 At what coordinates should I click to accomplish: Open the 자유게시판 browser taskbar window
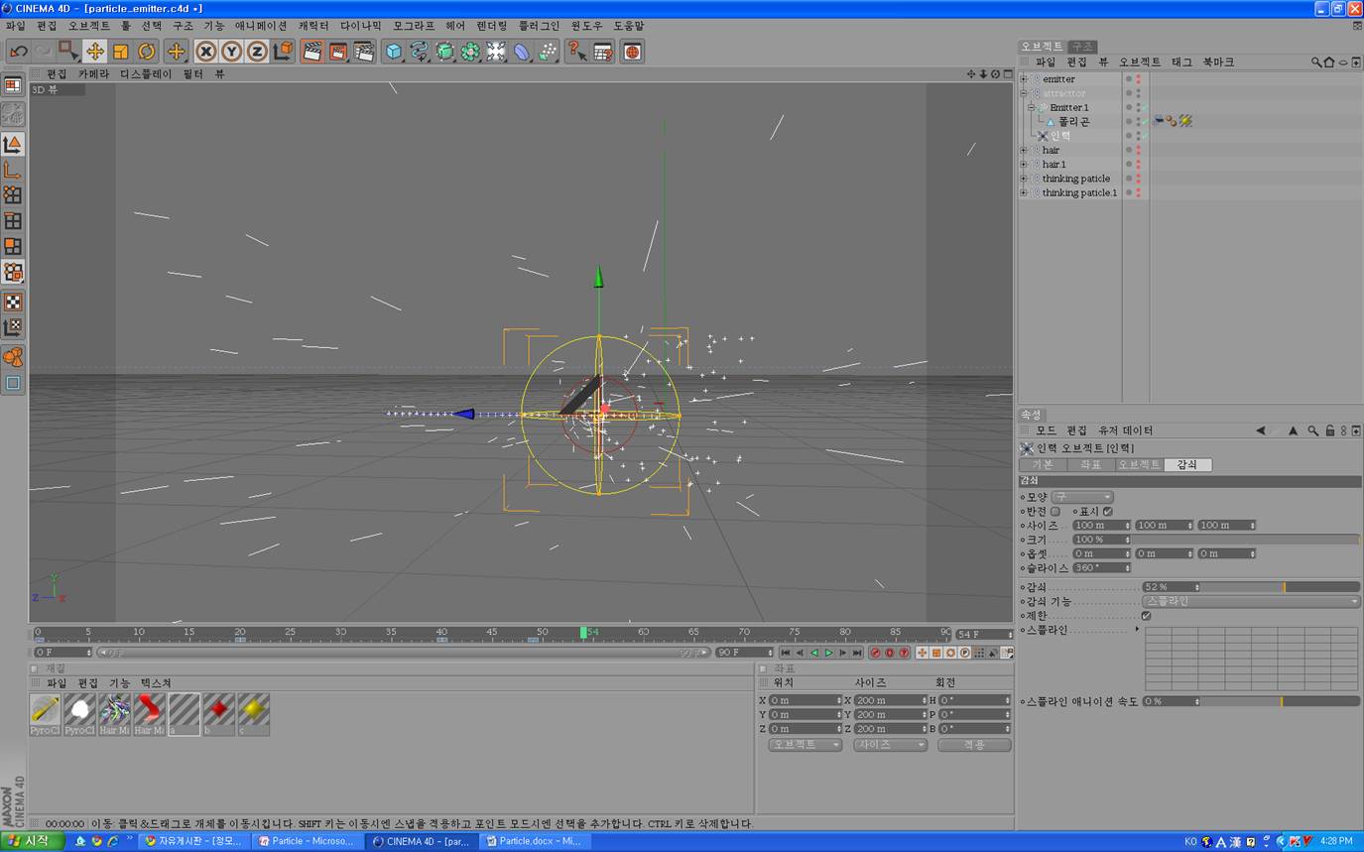(192, 841)
